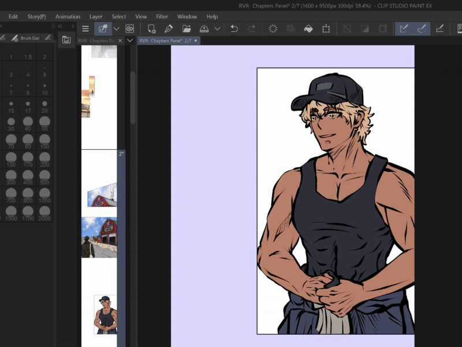Select the Fill bucket icon
This screenshot has height=347, width=462.
tap(308, 28)
